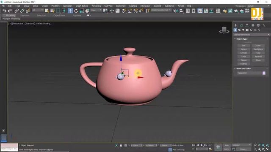
Task: Open the Schematic View icon
Action: (x=211, y=11)
